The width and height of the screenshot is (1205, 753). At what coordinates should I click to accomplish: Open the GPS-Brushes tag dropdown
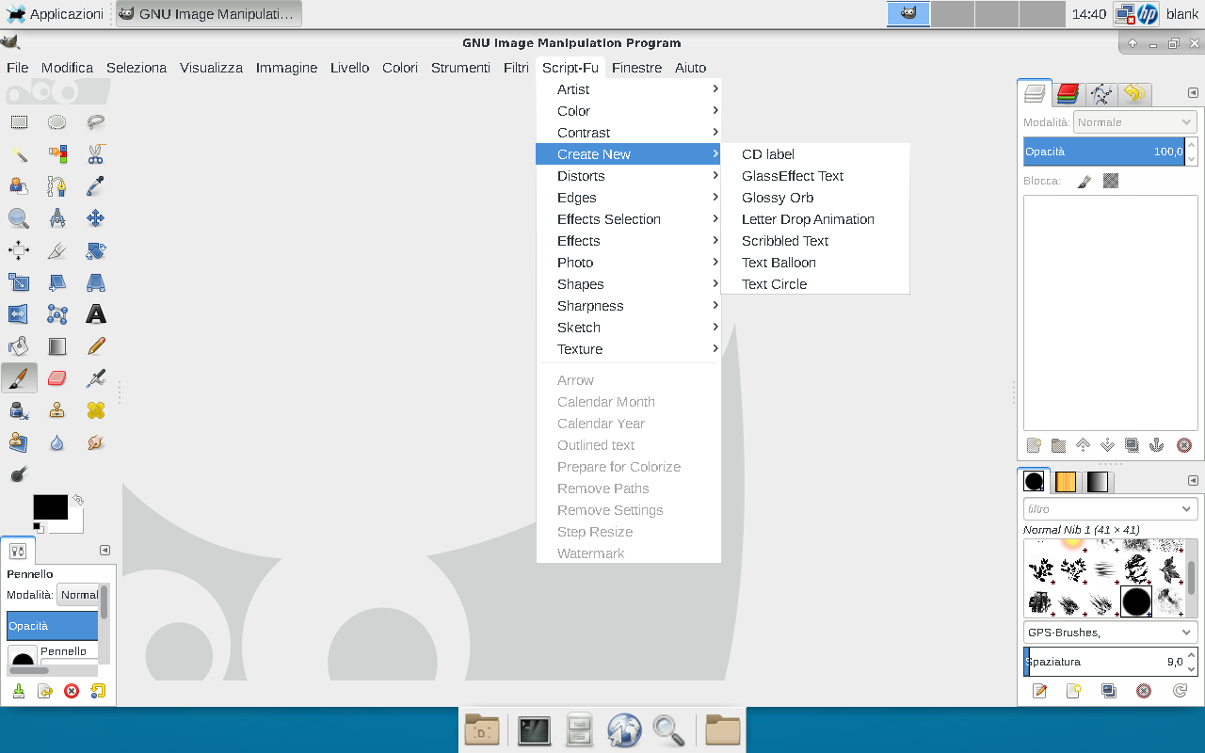click(1110, 633)
